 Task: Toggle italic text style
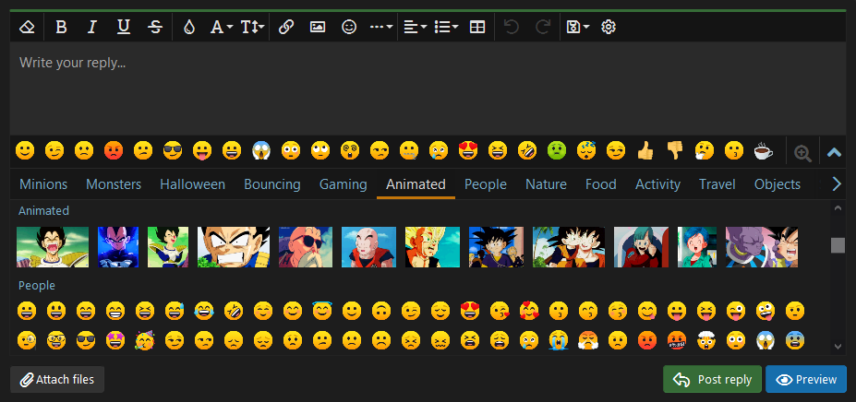(x=92, y=27)
